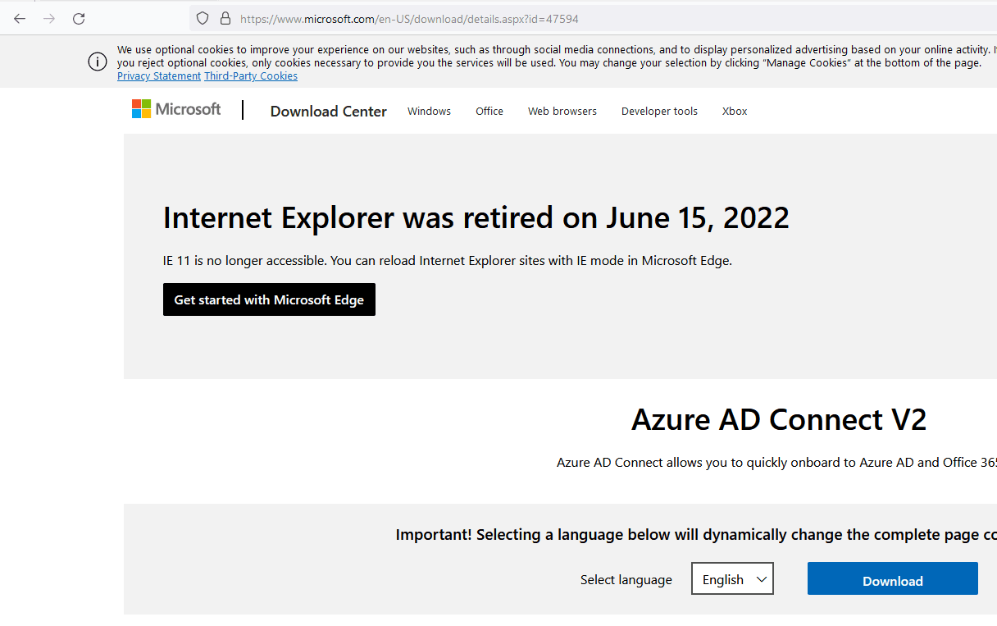Viewport: 997px width, 626px height.
Task: Click the Microsoft logo
Action: pyautogui.click(x=176, y=109)
